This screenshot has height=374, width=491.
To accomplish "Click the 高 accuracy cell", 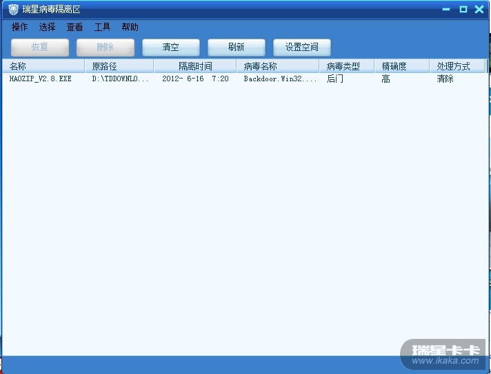I will [x=385, y=79].
